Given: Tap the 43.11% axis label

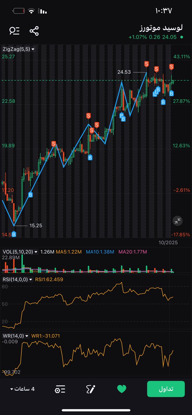Looking at the screenshot, I should [182, 56].
